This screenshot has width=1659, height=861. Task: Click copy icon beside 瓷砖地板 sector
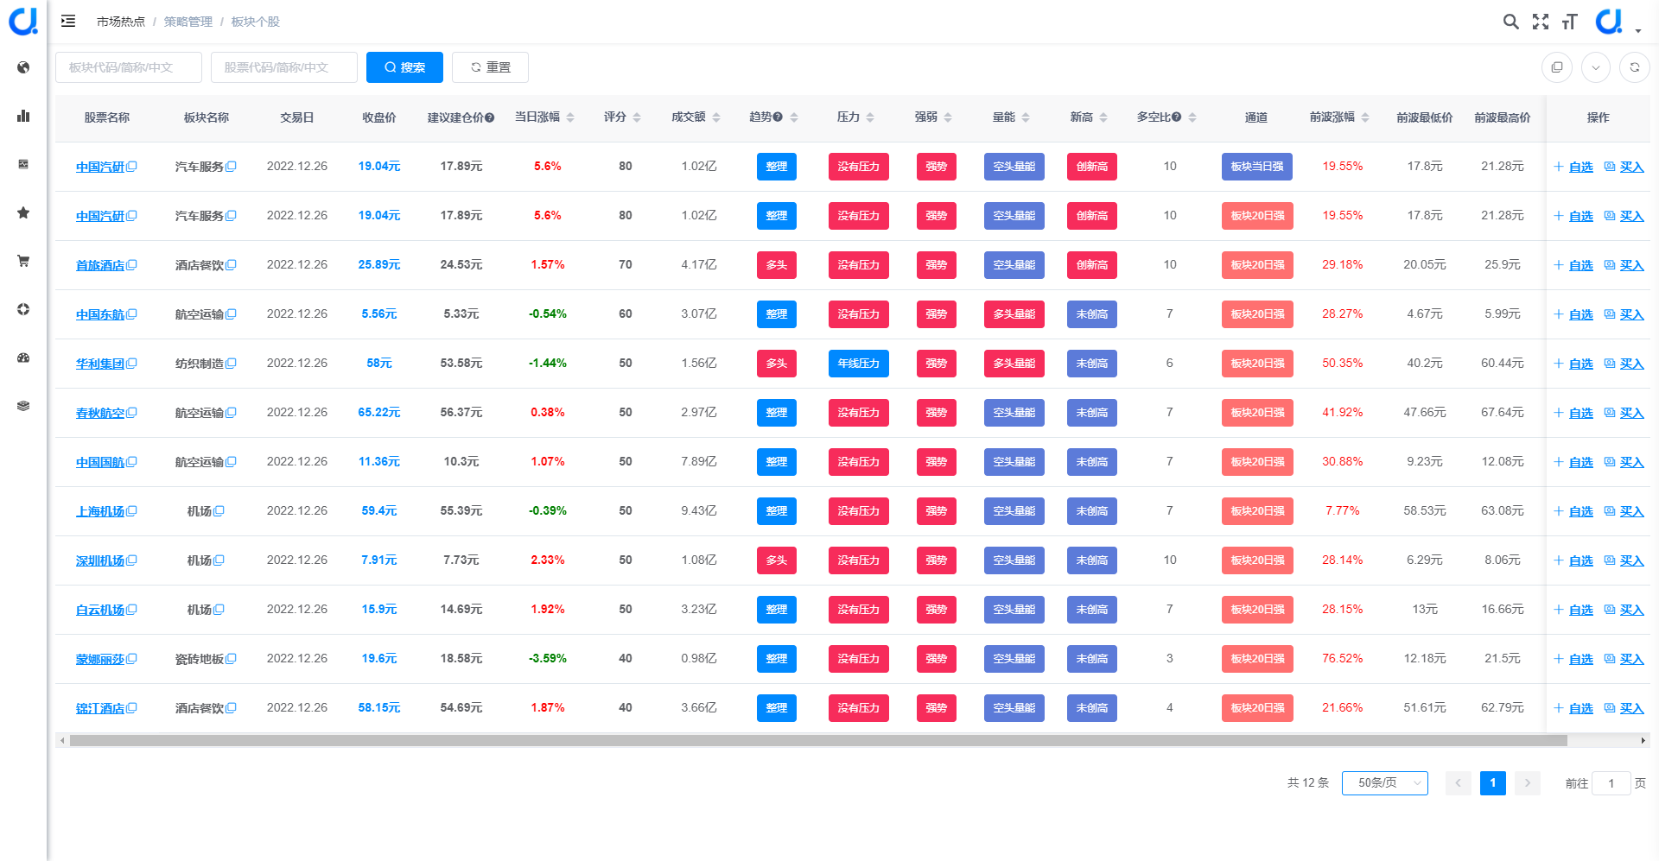tap(231, 659)
